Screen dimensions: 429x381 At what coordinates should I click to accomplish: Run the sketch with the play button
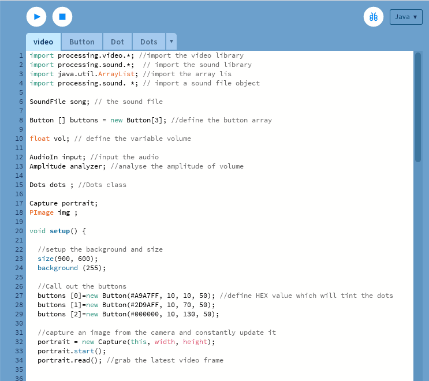coord(36,17)
